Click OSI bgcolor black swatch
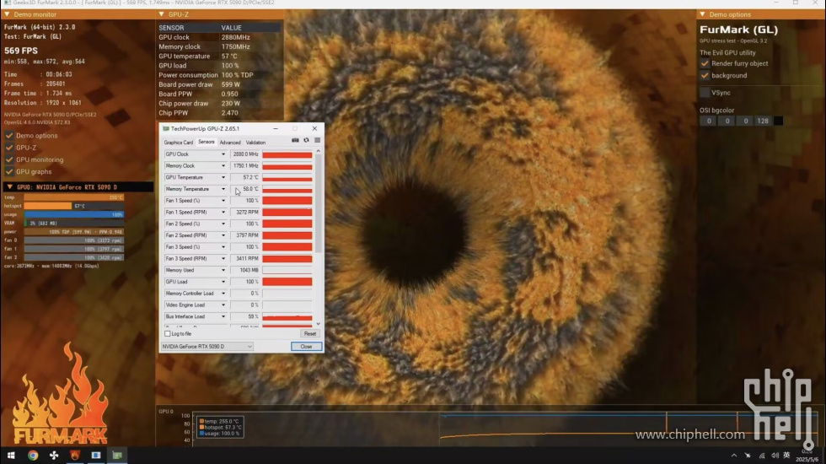The height and width of the screenshot is (464, 826). point(778,121)
